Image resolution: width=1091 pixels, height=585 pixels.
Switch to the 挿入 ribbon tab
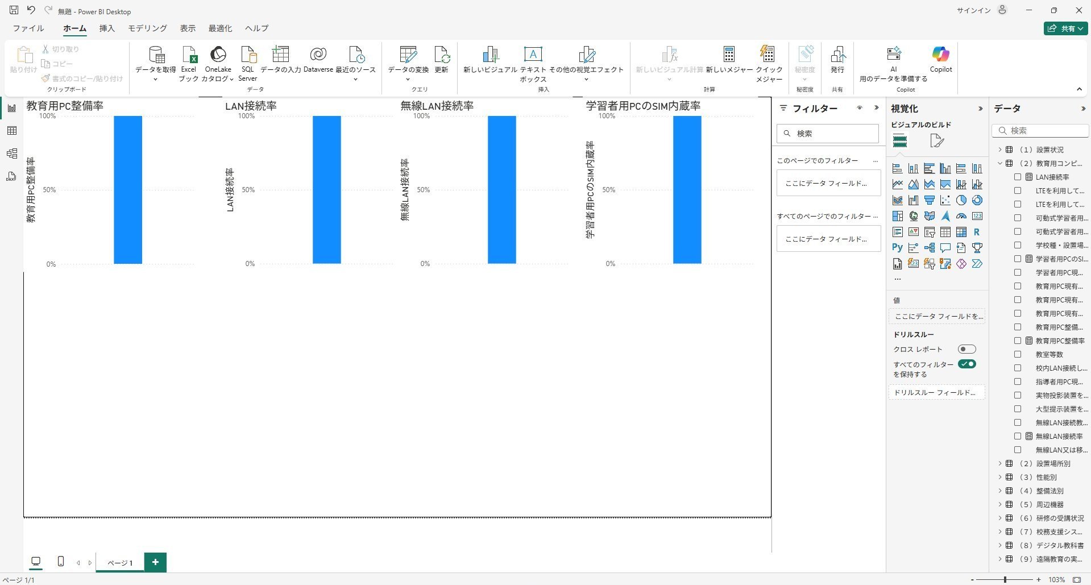point(107,28)
